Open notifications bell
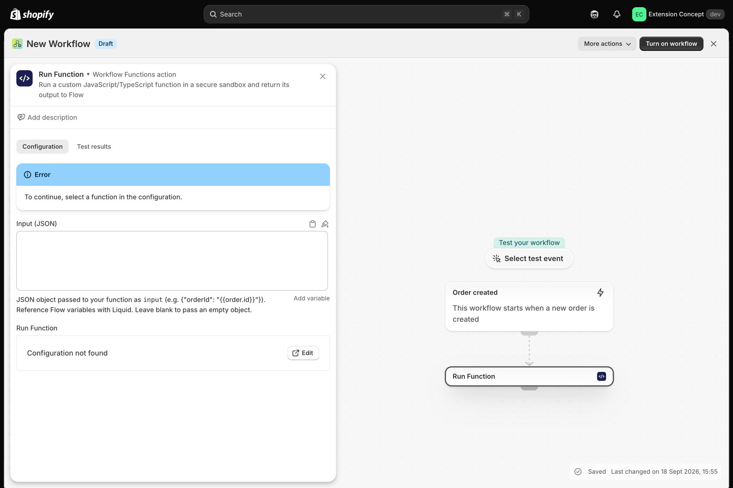Image resolution: width=733 pixels, height=488 pixels. [617, 14]
